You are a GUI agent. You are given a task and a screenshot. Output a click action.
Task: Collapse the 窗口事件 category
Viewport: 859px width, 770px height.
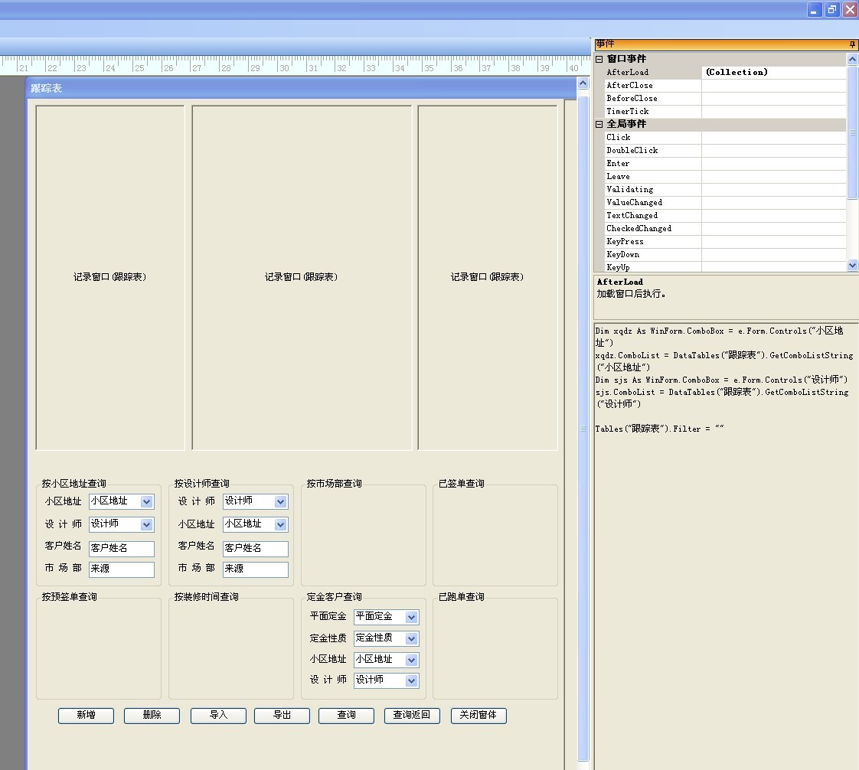[599, 59]
